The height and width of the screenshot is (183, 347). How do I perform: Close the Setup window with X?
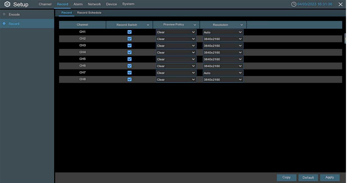pyautogui.click(x=340, y=4)
